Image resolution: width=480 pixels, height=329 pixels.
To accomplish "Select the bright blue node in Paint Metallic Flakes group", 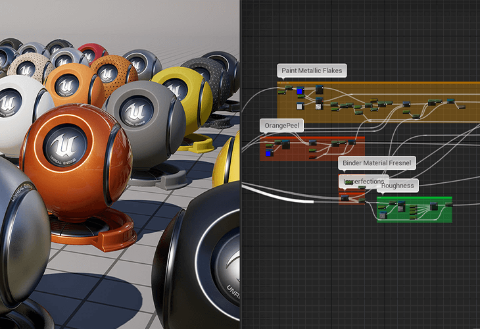I will (x=300, y=91).
